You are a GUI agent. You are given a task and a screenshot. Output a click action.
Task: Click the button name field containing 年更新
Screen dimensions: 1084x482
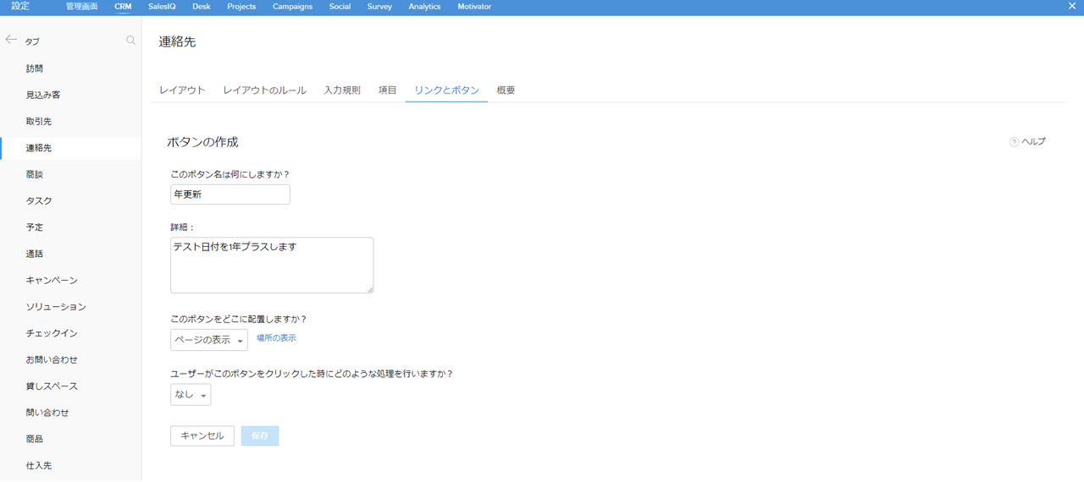(230, 194)
